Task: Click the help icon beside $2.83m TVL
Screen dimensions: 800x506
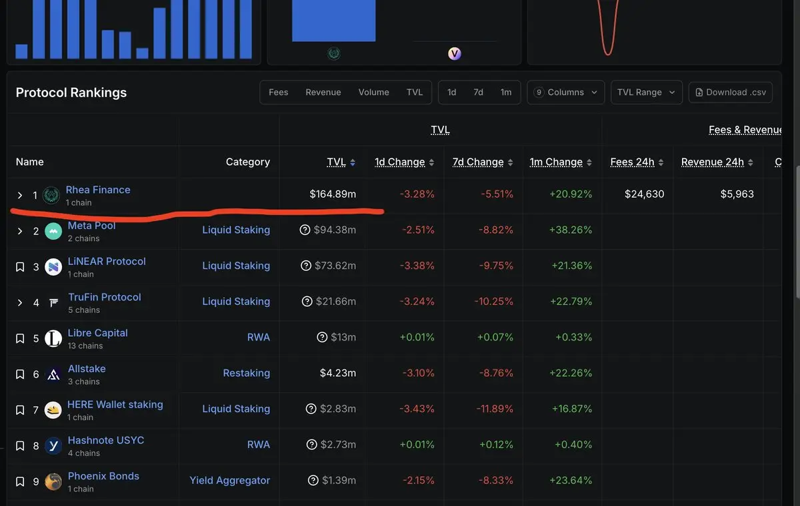Action: [311, 409]
